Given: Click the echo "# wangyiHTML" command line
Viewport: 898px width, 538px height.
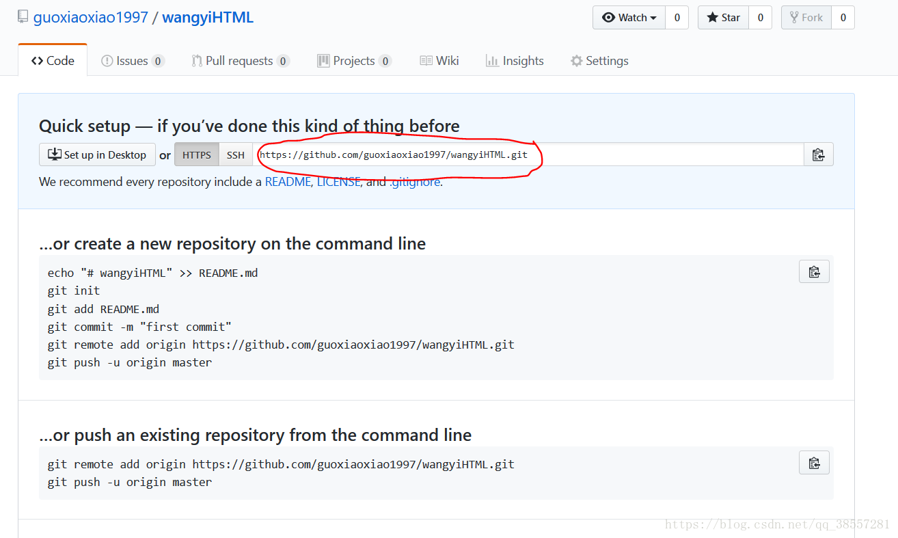Looking at the screenshot, I should [x=152, y=273].
